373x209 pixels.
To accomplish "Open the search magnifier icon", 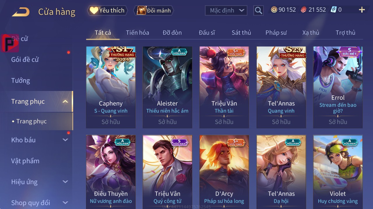I will (x=258, y=10).
